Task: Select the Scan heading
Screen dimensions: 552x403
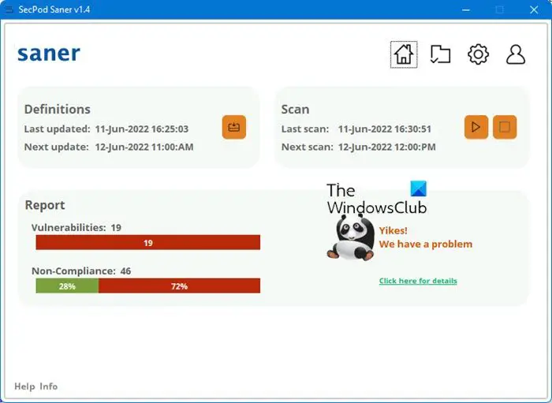Action: [x=295, y=110]
